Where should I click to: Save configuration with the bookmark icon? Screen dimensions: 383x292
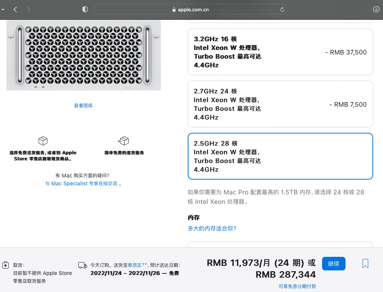(x=365, y=263)
